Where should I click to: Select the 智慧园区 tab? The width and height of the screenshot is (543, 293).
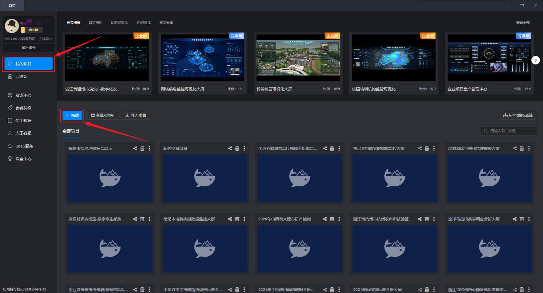pos(96,23)
